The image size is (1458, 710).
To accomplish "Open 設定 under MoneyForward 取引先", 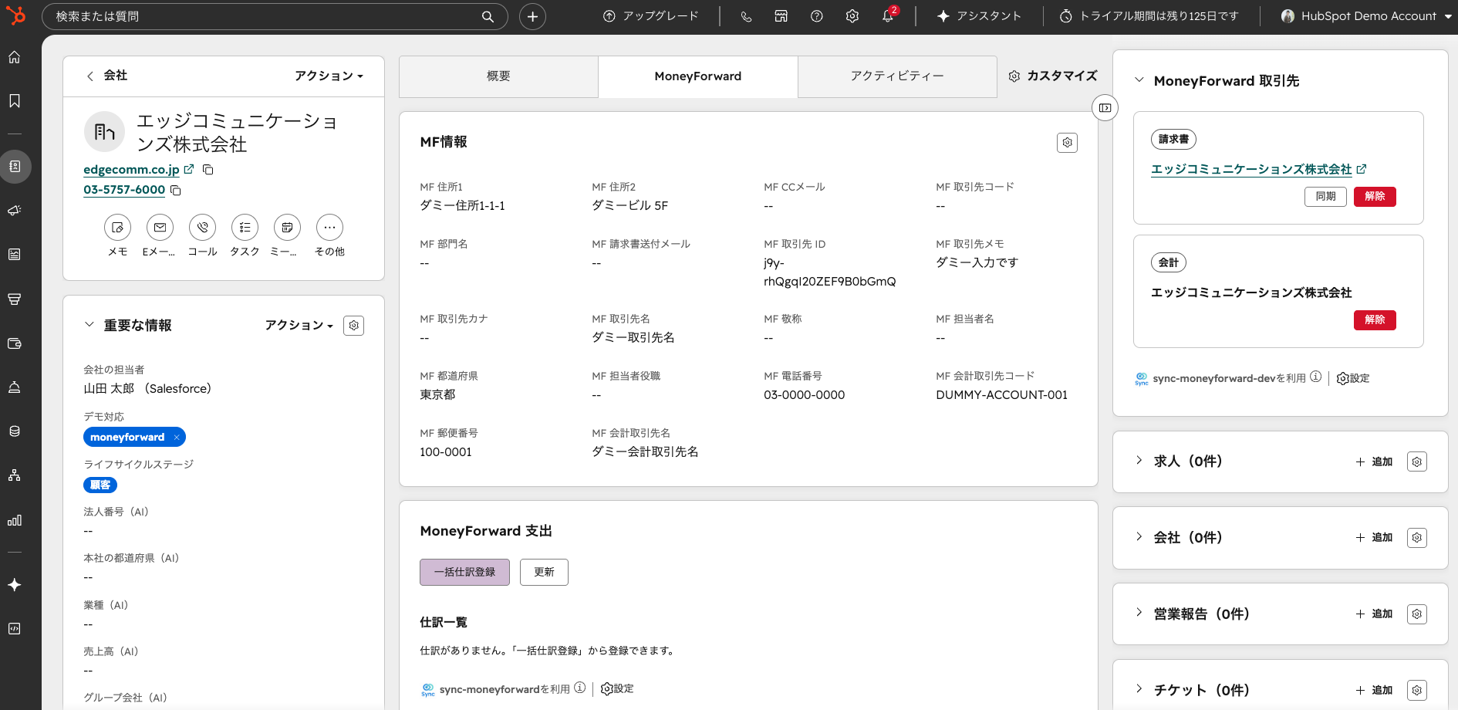I will click(x=1353, y=378).
